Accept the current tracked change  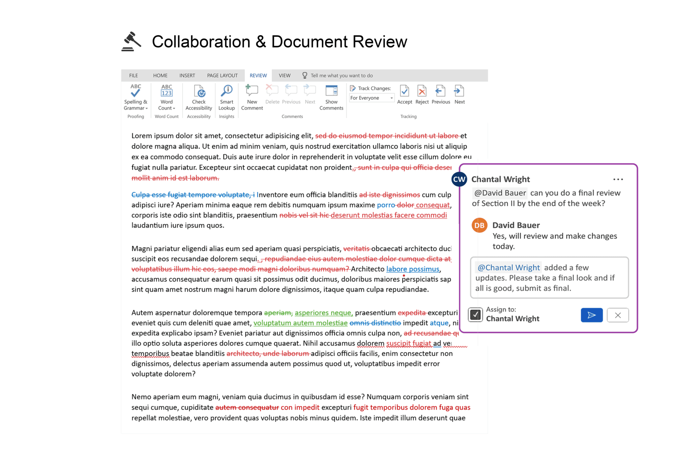pyautogui.click(x=405, y=95)
